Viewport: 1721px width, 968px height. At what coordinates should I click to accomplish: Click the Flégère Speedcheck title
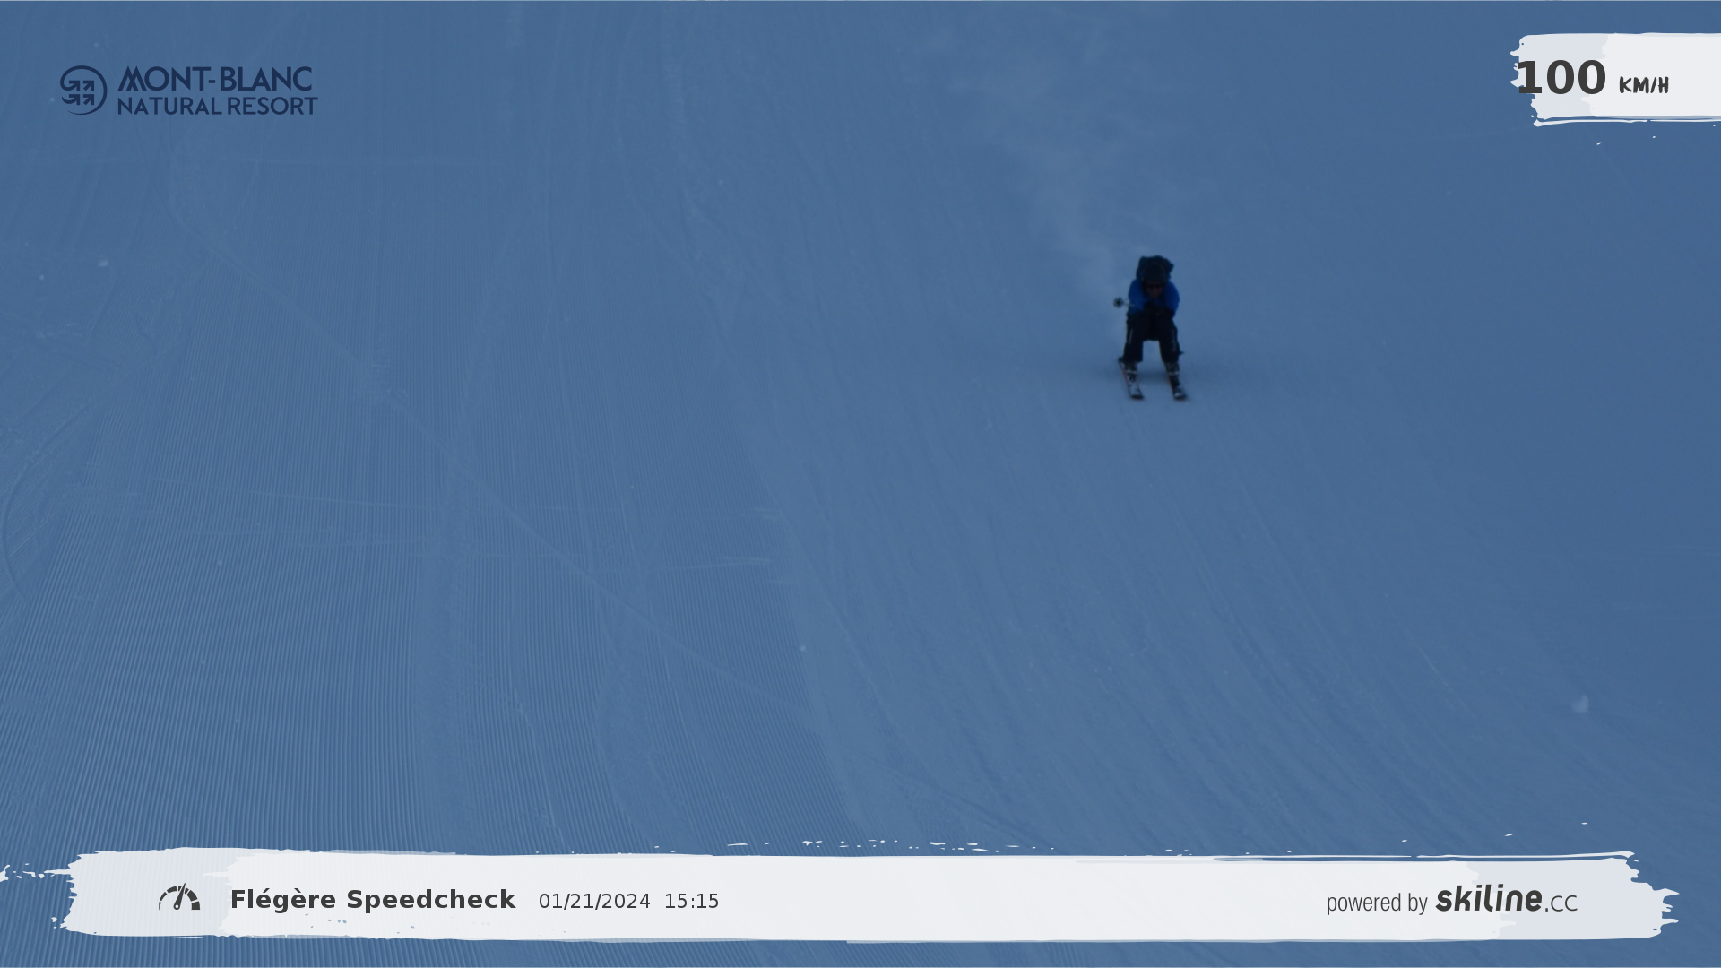point(373,900)
